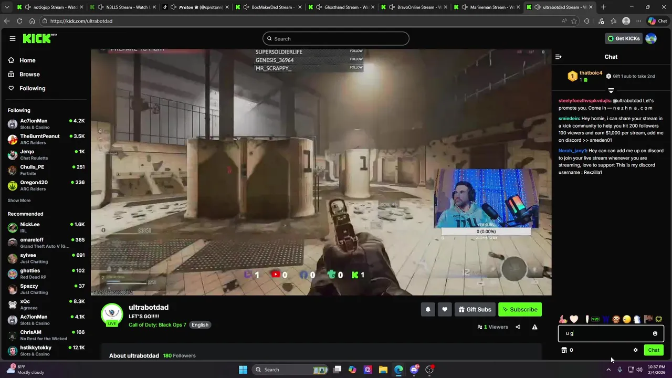The image size is (672, 378).
Task: Show hidden system tray icons
Action: click(608, 370)
